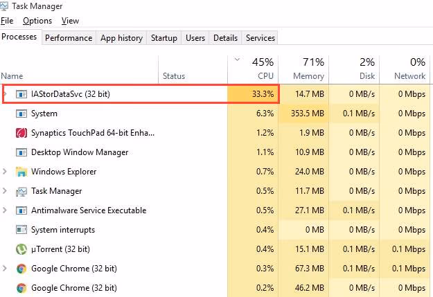Click the Antimalware Service Executable icon
This screenshot has height=297, width=433.
pos(21,210)
